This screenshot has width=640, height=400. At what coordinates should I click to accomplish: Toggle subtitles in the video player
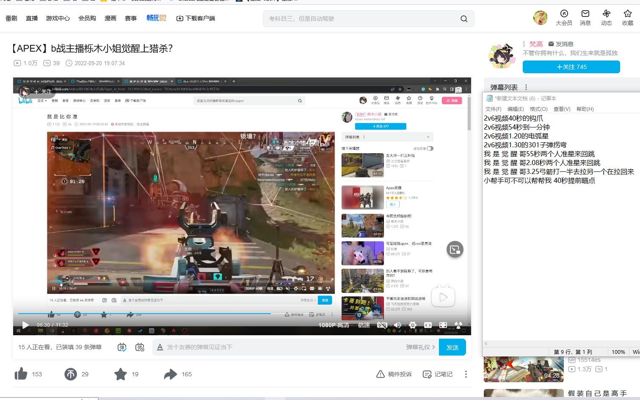[382, 325]
